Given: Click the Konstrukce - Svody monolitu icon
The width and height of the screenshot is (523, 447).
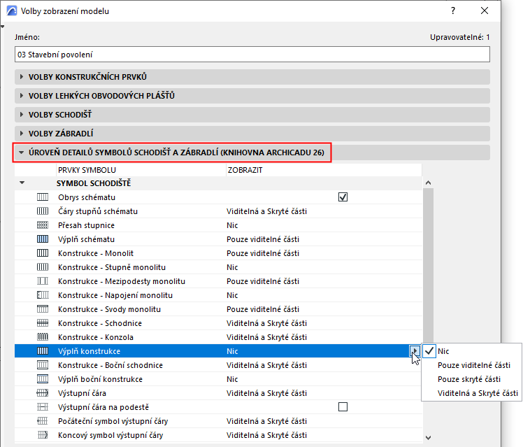Looking at the screenshot, I should coord(43,309).
